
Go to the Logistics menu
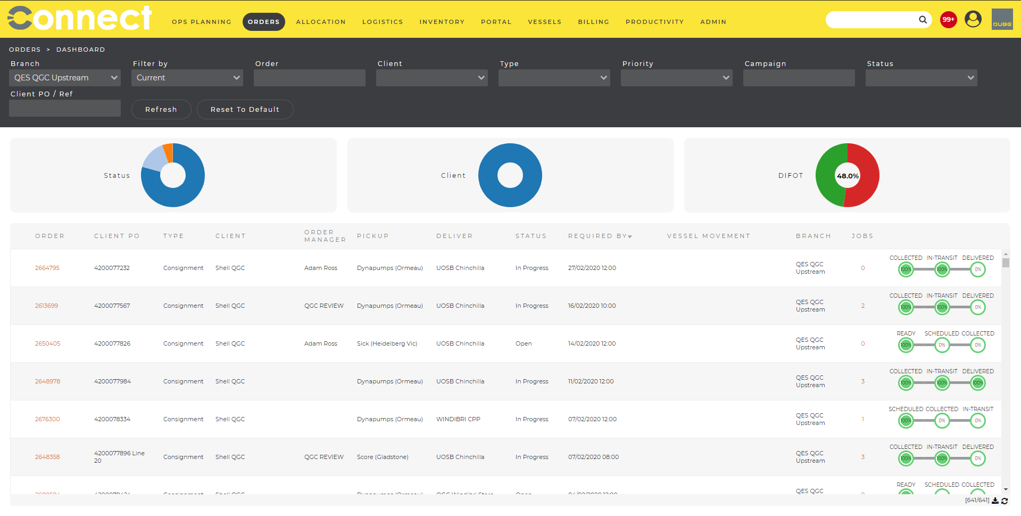pos(383,22)
